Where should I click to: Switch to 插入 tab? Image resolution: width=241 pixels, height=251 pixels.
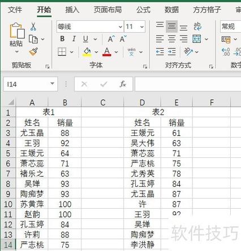click(x=72, y=10)
